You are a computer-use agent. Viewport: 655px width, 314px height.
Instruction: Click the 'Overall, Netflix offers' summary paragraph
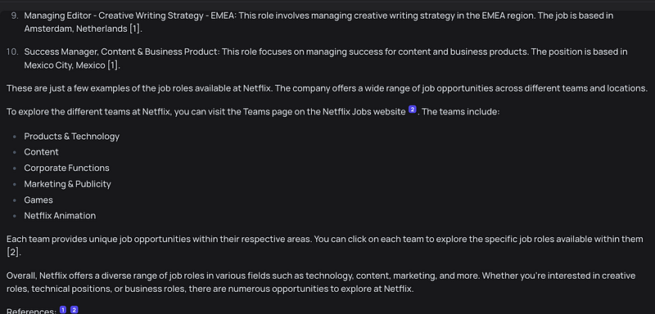click(321, 282)
